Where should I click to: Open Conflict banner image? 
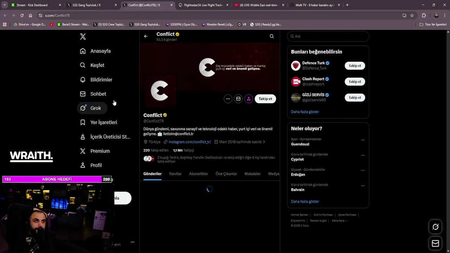[x=210, y=67]
